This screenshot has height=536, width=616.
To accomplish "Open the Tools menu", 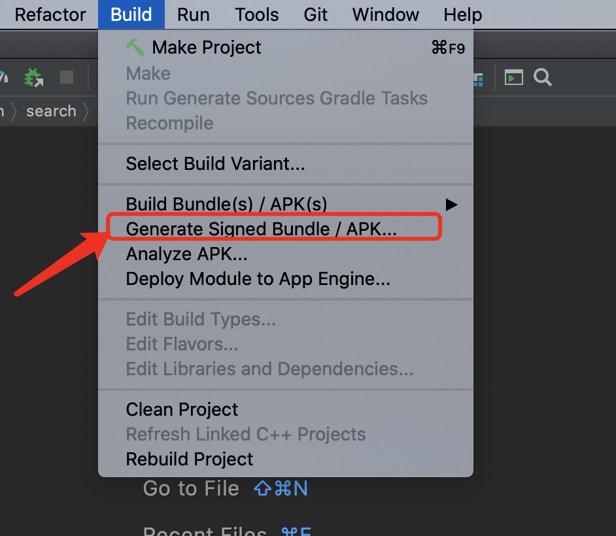I will point(257,14).
